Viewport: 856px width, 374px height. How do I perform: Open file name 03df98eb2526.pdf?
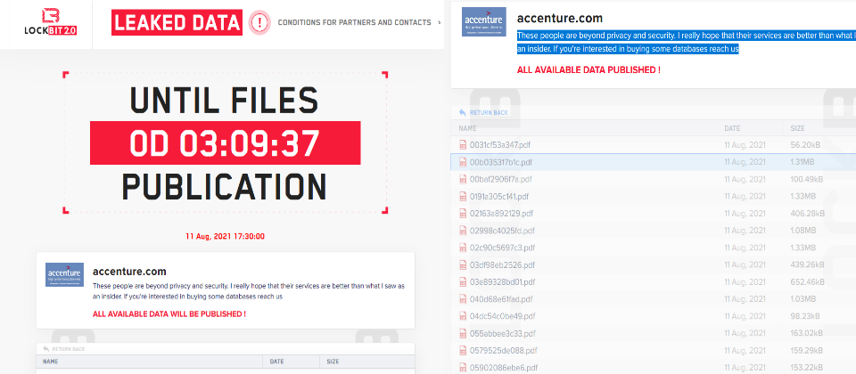click(502, 265)
